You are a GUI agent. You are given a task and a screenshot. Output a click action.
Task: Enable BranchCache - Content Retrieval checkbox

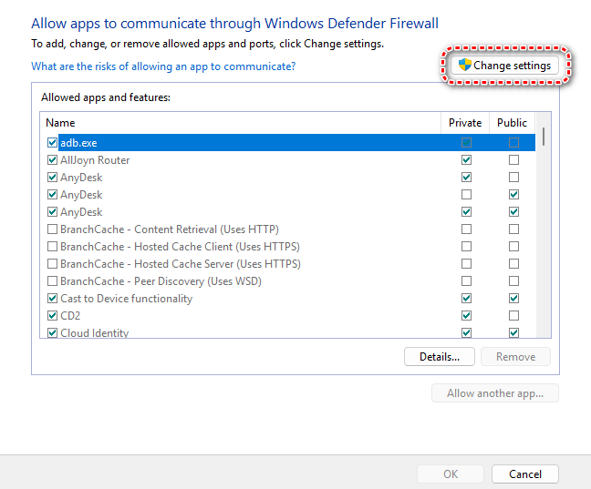coord(52,229)
